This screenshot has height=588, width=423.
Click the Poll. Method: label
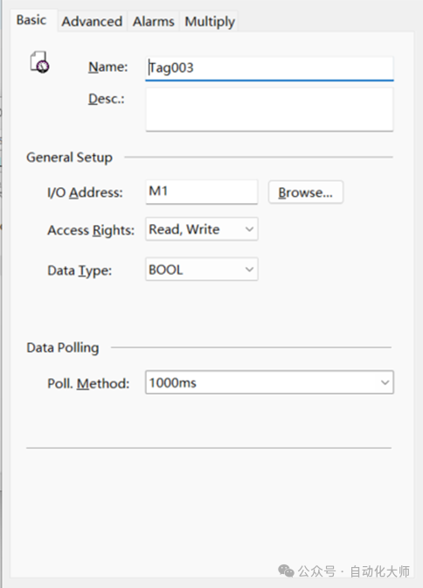pyautogui.click(x=88, y=383)
